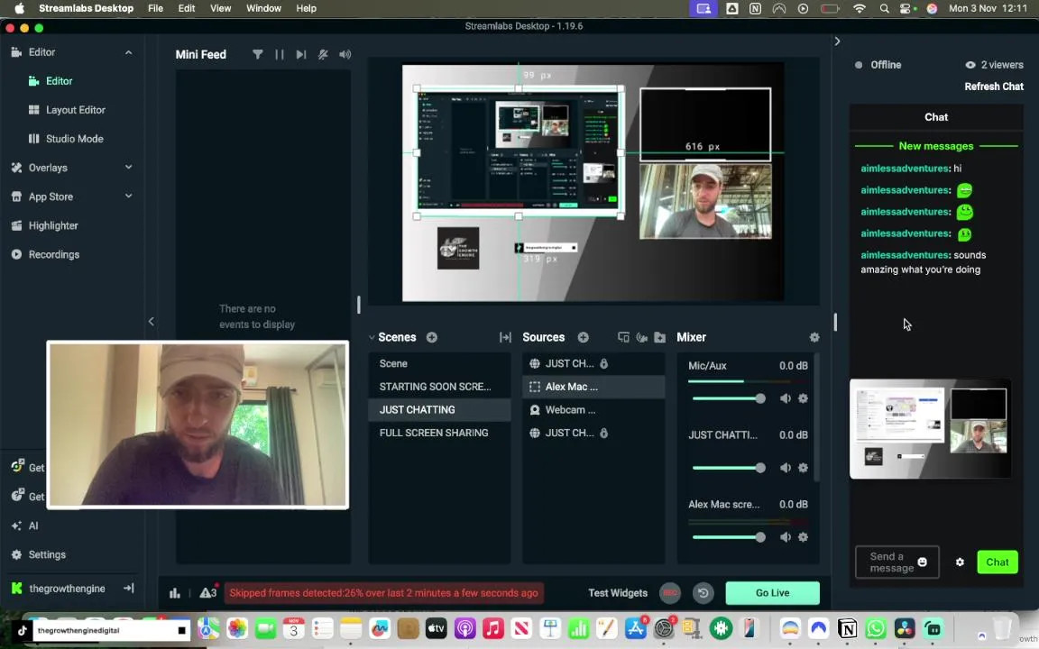Click Refresh Chat

click(993, 87)
